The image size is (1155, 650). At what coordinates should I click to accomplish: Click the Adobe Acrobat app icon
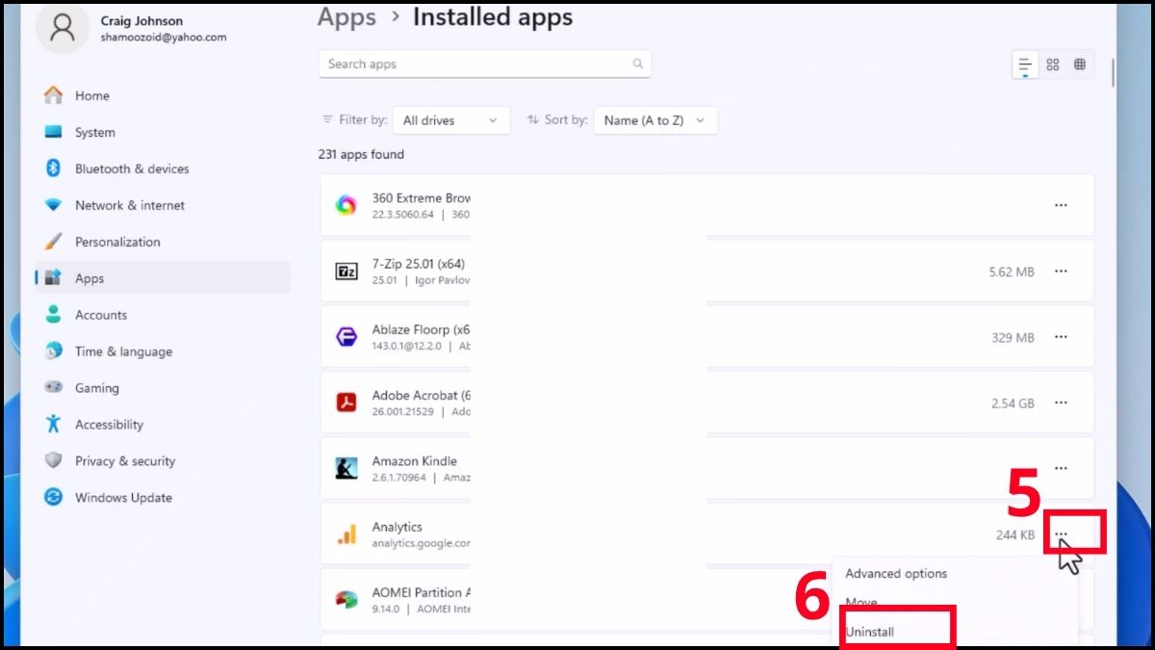346,403
